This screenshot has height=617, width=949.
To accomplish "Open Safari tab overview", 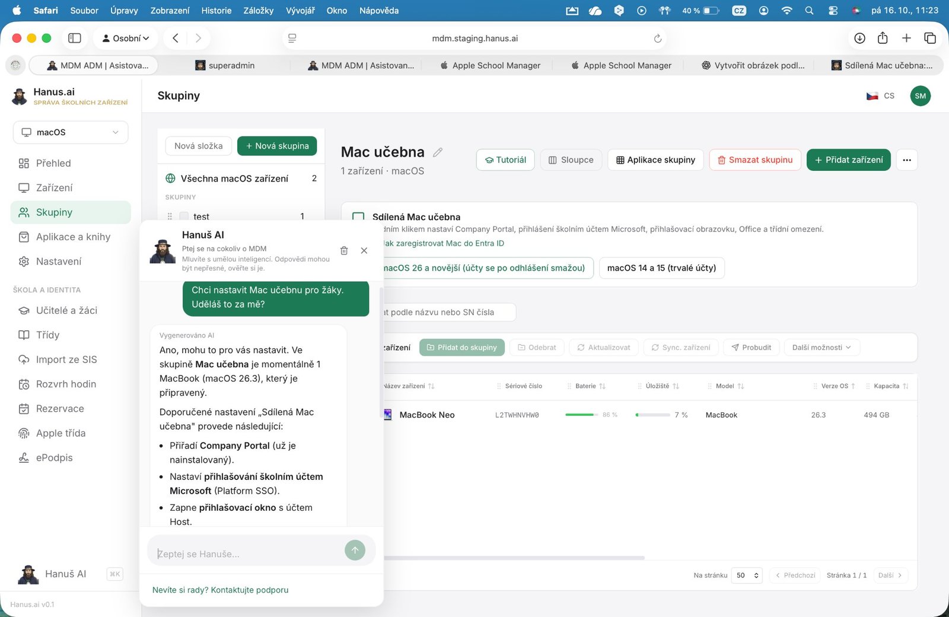I will pyautogui.click(x=930, y=38).
